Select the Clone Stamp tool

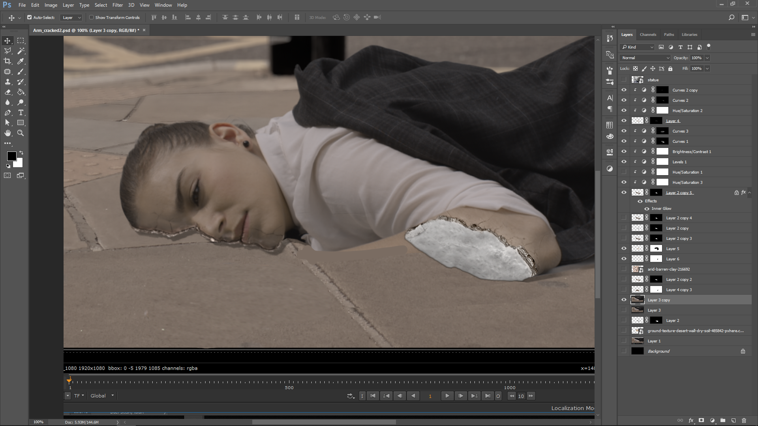[x=8, y=82]
